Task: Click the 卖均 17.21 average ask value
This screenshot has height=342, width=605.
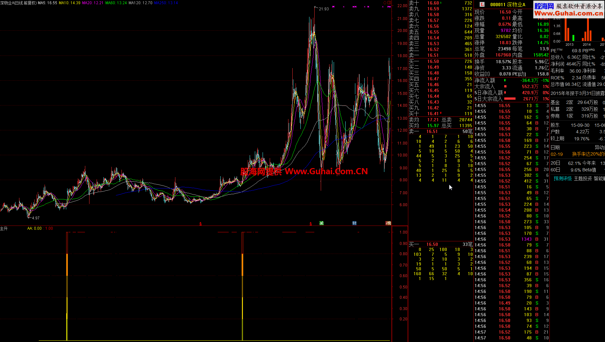Action: [433, 120]
